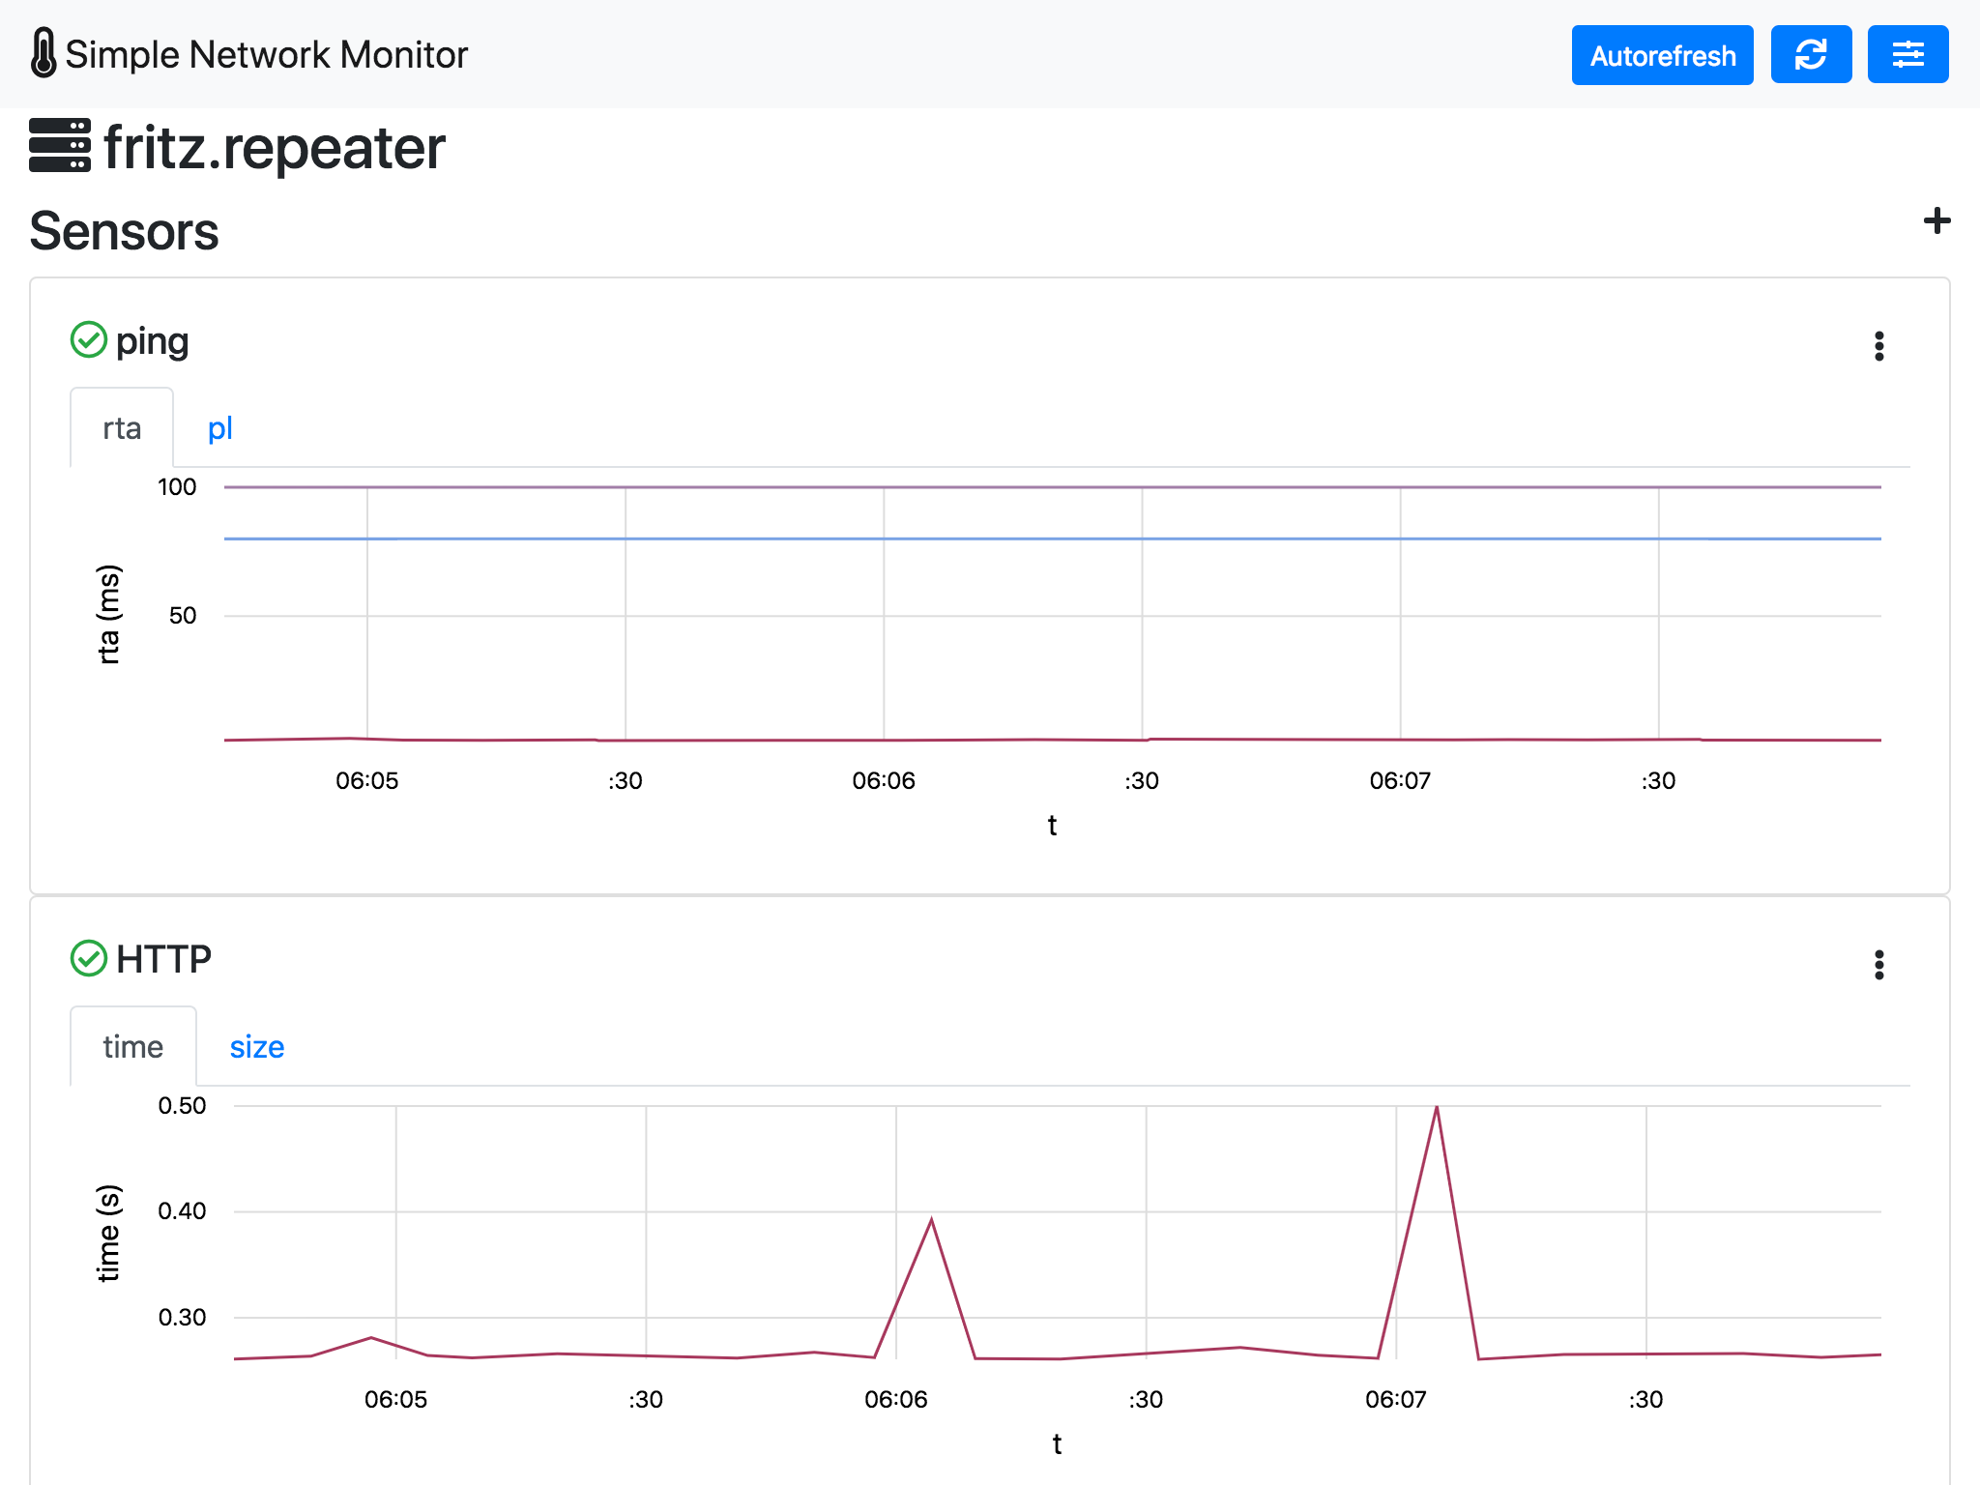
Task: Click the Simple Network Monitor title link
Action: coord(266,55)
